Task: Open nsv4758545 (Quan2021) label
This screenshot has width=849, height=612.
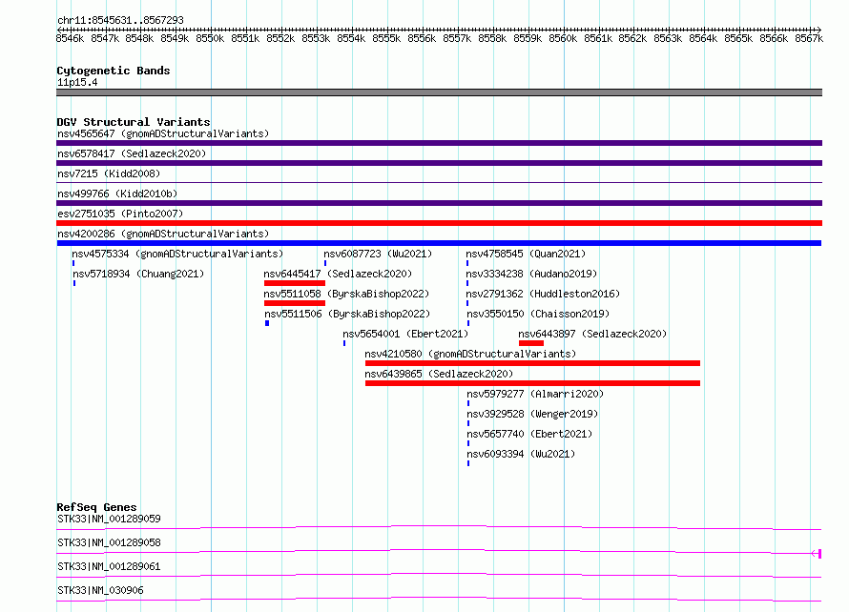Action: click(526, 254)
